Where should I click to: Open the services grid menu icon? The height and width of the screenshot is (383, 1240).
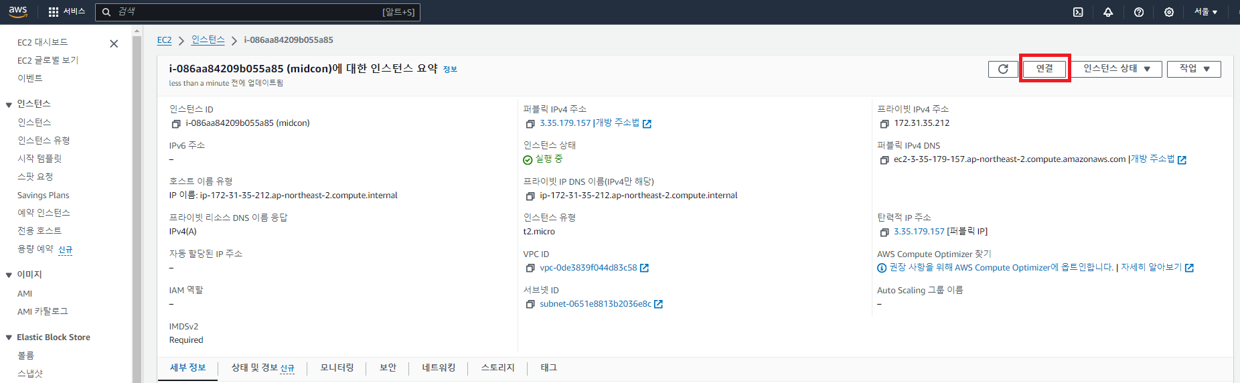[54, 12]
